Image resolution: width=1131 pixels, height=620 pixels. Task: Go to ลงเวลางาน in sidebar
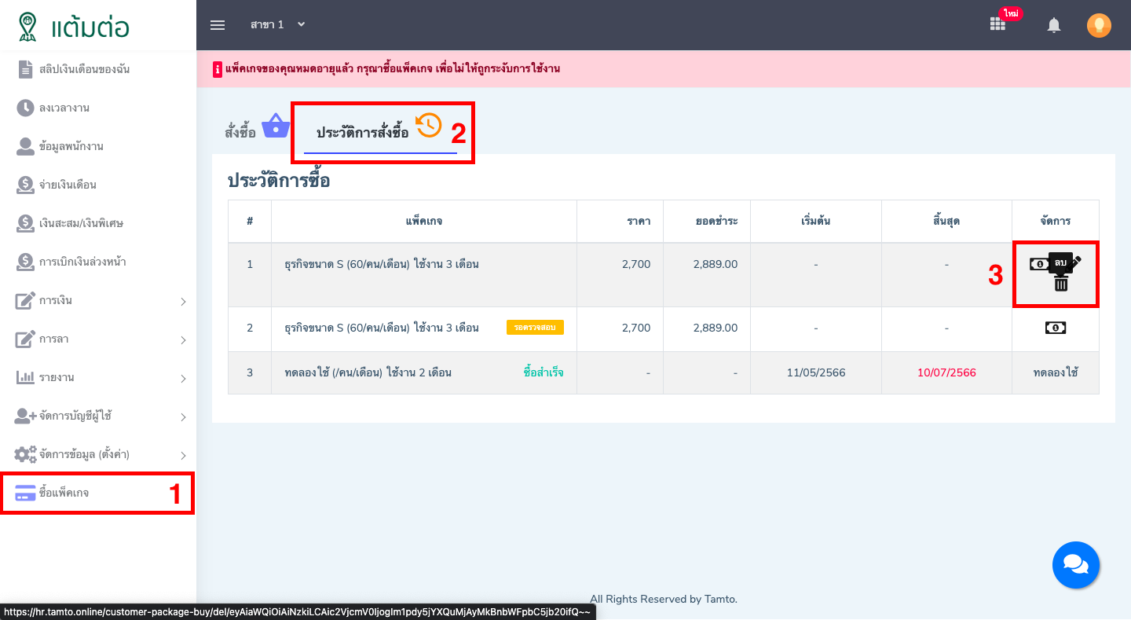pyautogui.click(x=64, y=108)
